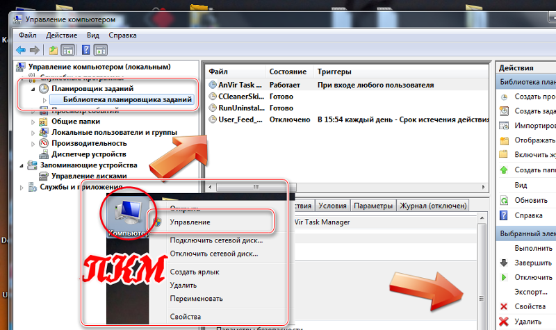The width and height of the screenshot is (556, 330).
Task: Open the Журнал (отключен) tab
Action: tap(432, 206)
